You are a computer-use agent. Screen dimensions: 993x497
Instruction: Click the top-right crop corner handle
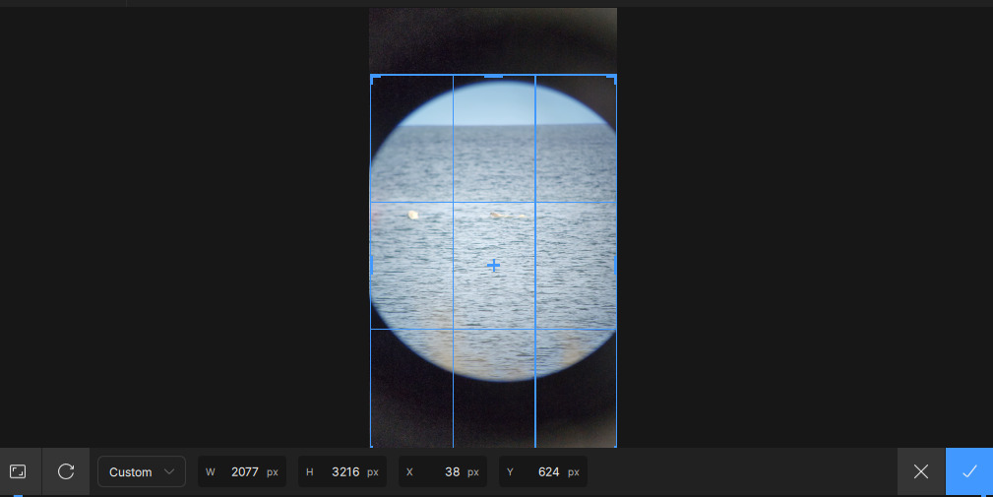point(614,77)
